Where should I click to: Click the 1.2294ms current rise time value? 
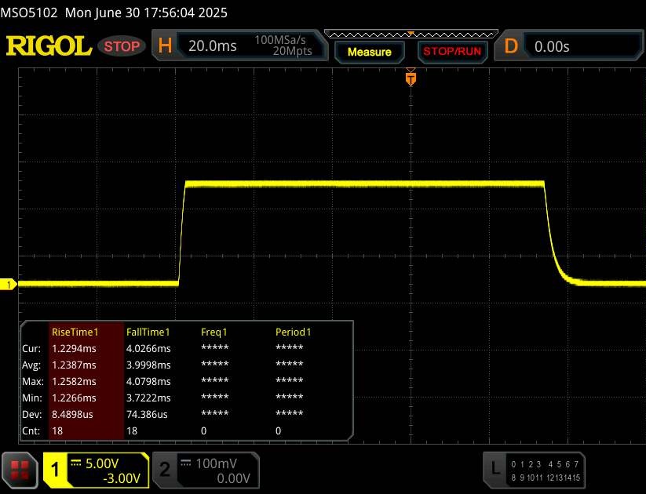(74, 348)
